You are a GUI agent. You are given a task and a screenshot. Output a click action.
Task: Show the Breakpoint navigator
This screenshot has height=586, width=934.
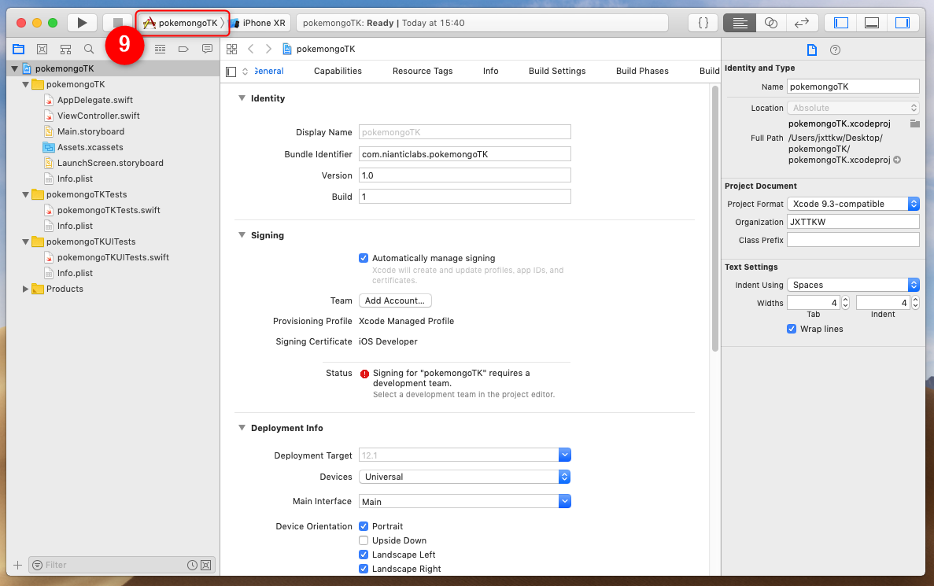(183, 49)
